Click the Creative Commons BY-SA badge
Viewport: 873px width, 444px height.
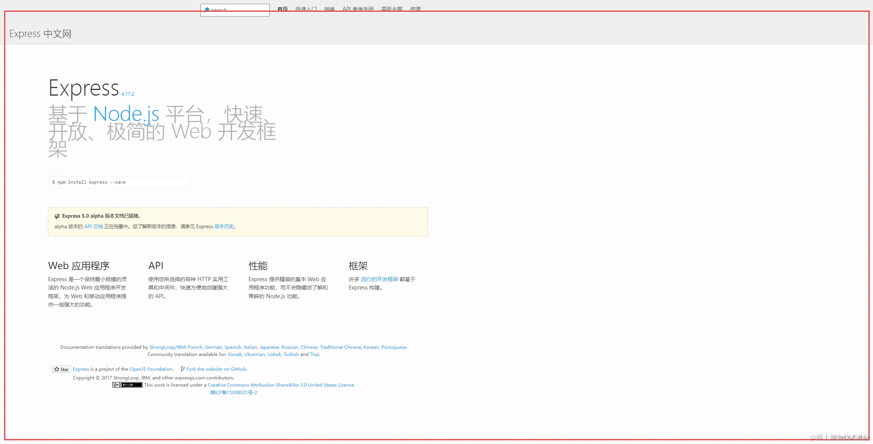pyautogui.click(x=127, y=385)
